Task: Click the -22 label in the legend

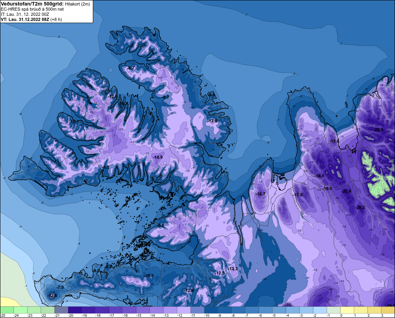Action: (43, 316)
